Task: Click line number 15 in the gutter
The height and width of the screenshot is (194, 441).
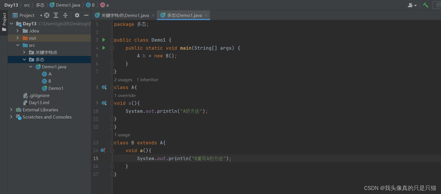Action: click(x=96, y=158)
